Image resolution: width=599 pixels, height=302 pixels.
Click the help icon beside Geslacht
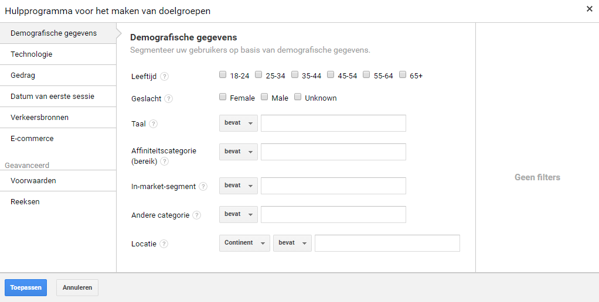click(x=168, y=99)
